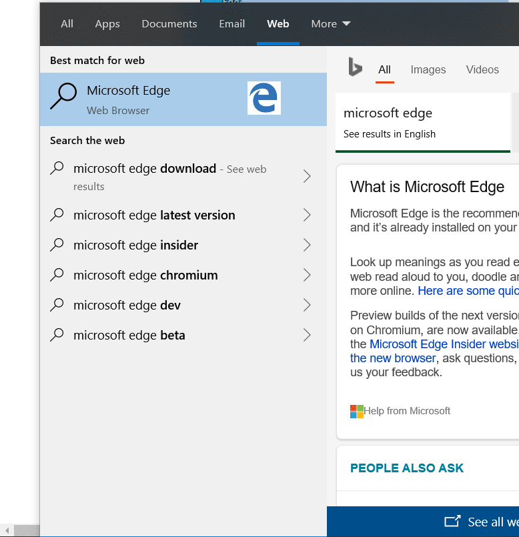Click the Microsoft logo near Help from Microsoft
Image resolution: width=519 pixels, height=537 pixels.
357,412
